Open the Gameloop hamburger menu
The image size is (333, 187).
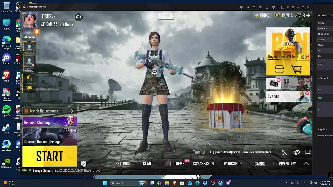tap(293, 7)
